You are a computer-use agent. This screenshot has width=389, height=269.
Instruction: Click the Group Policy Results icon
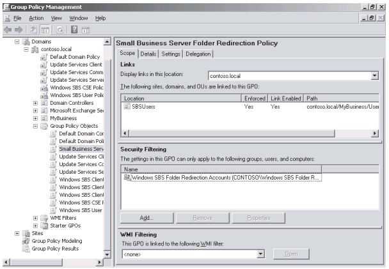pos(26,249)
